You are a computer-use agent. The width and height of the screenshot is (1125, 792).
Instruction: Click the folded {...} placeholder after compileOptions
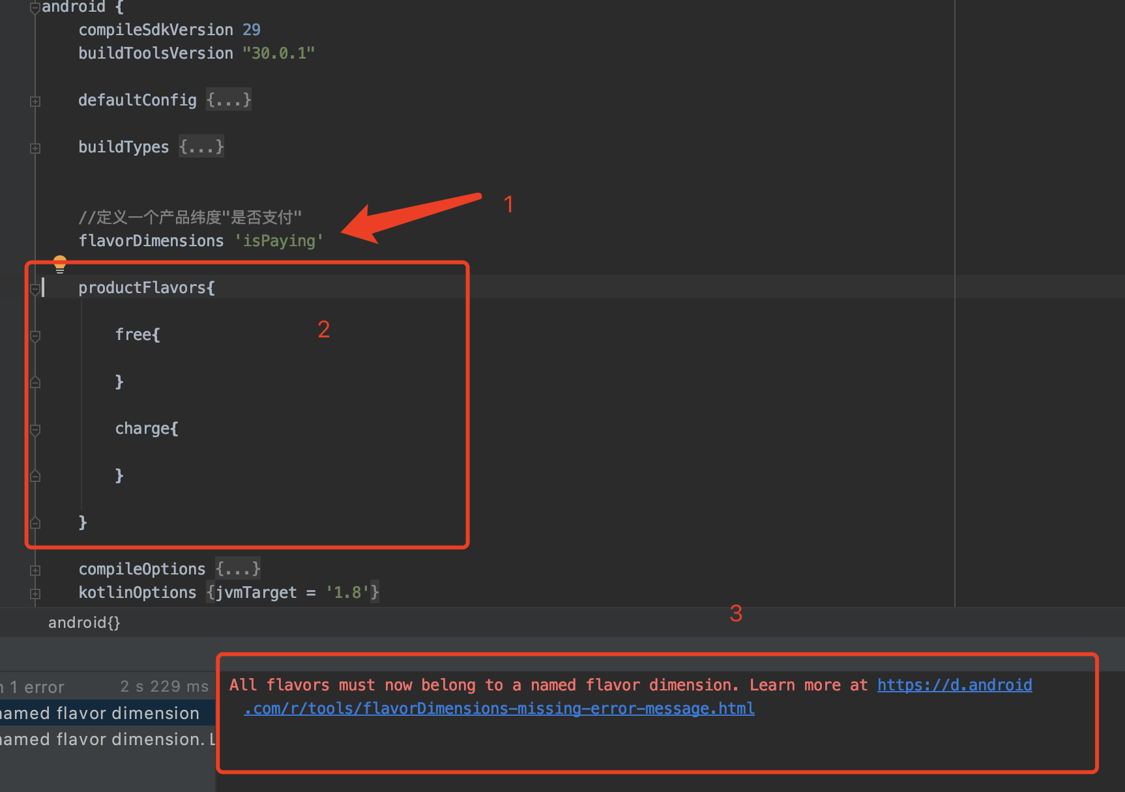point(238,569)
